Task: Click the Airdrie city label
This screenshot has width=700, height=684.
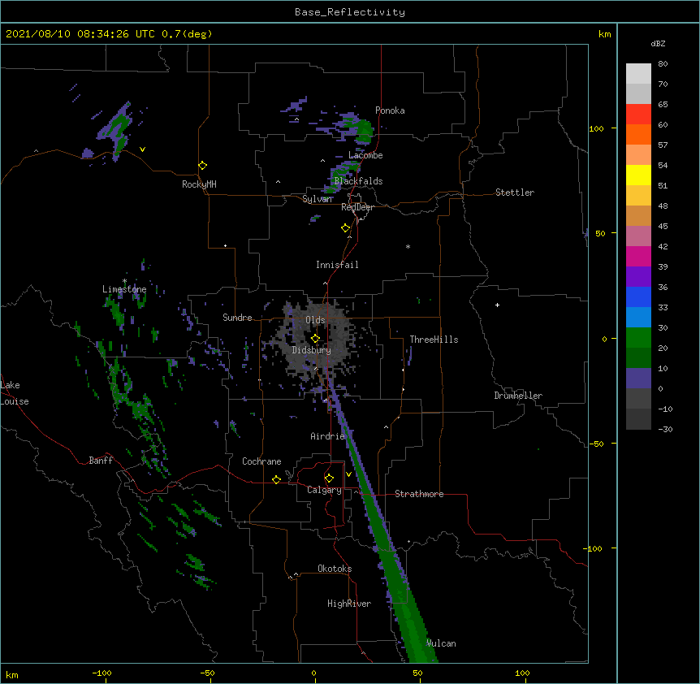Action: (328, 436)
